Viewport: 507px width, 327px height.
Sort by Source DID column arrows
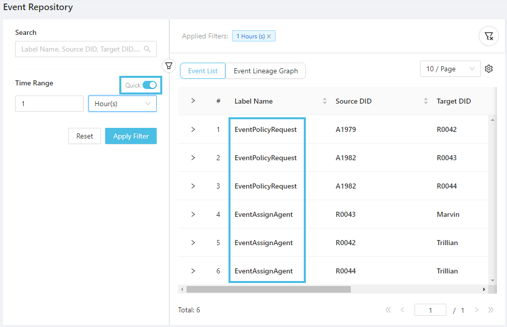pyautogui.click(x=426, y=101)
